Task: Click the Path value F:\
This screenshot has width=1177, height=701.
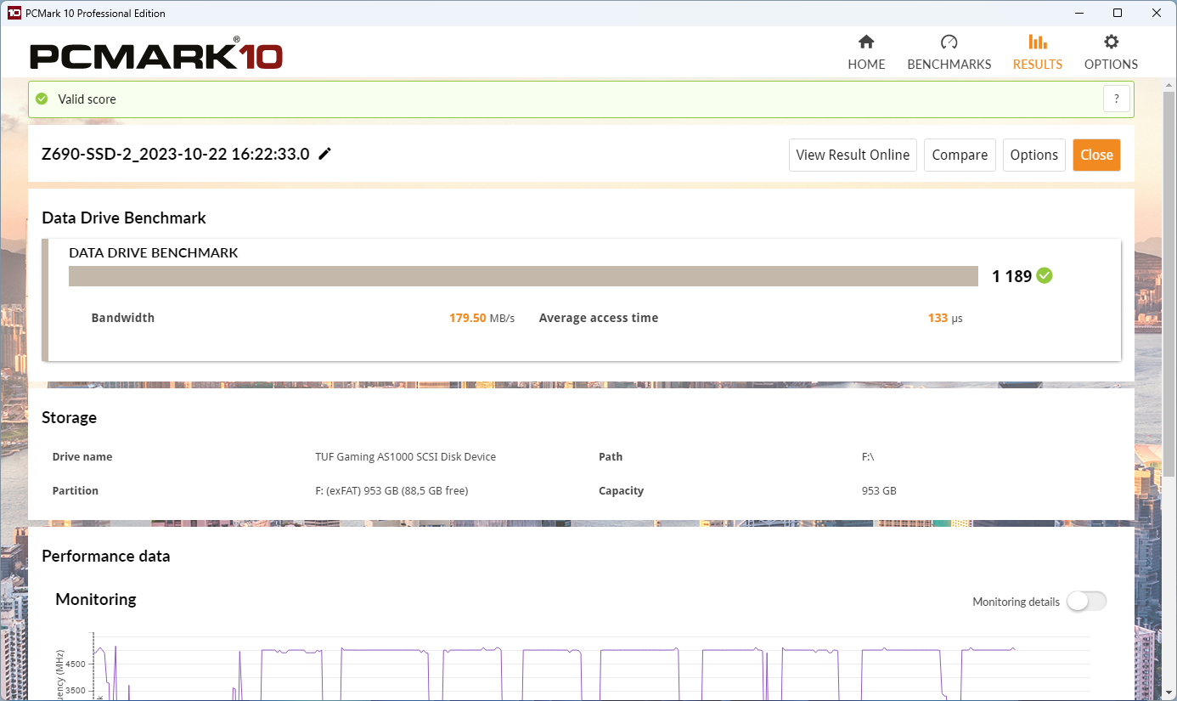Action: (867, 456)
